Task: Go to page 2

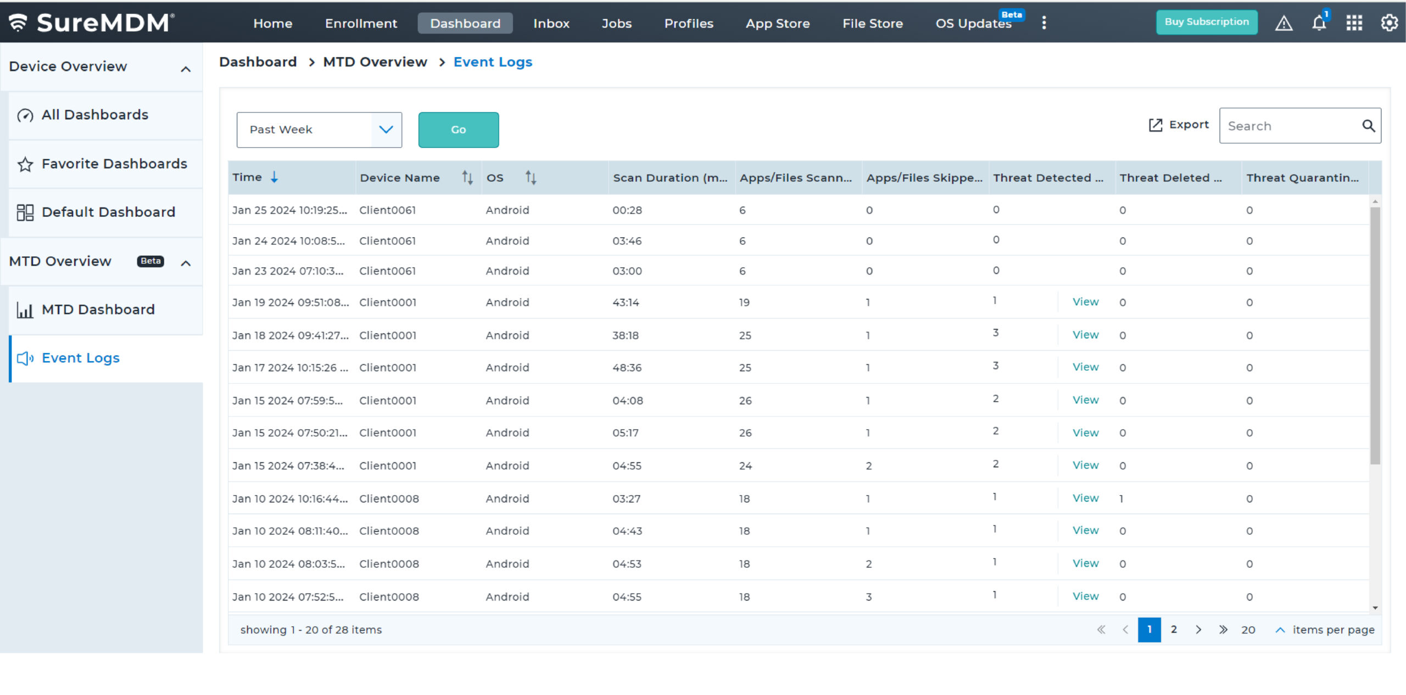Action: click(x=1174, y=630)
